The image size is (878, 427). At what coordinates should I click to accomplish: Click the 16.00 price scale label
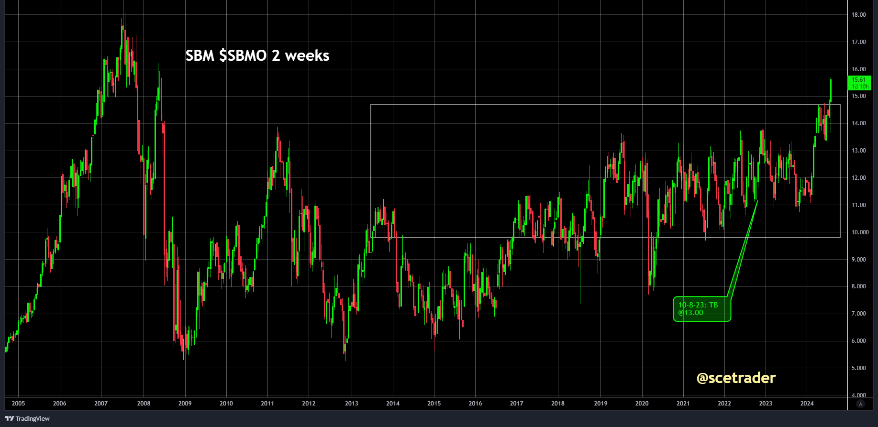[x=859, y=69]
